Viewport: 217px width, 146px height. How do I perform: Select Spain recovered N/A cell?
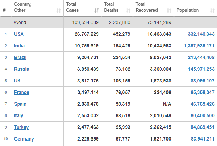[167, 104]
